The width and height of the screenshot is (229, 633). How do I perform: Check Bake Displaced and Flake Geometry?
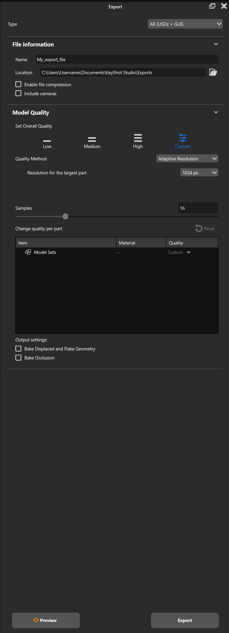(19, 349)
